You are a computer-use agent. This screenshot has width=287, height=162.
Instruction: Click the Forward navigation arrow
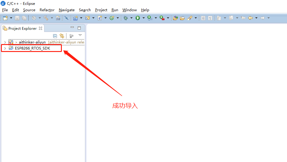pyautogui.click(x=262, y=18)
